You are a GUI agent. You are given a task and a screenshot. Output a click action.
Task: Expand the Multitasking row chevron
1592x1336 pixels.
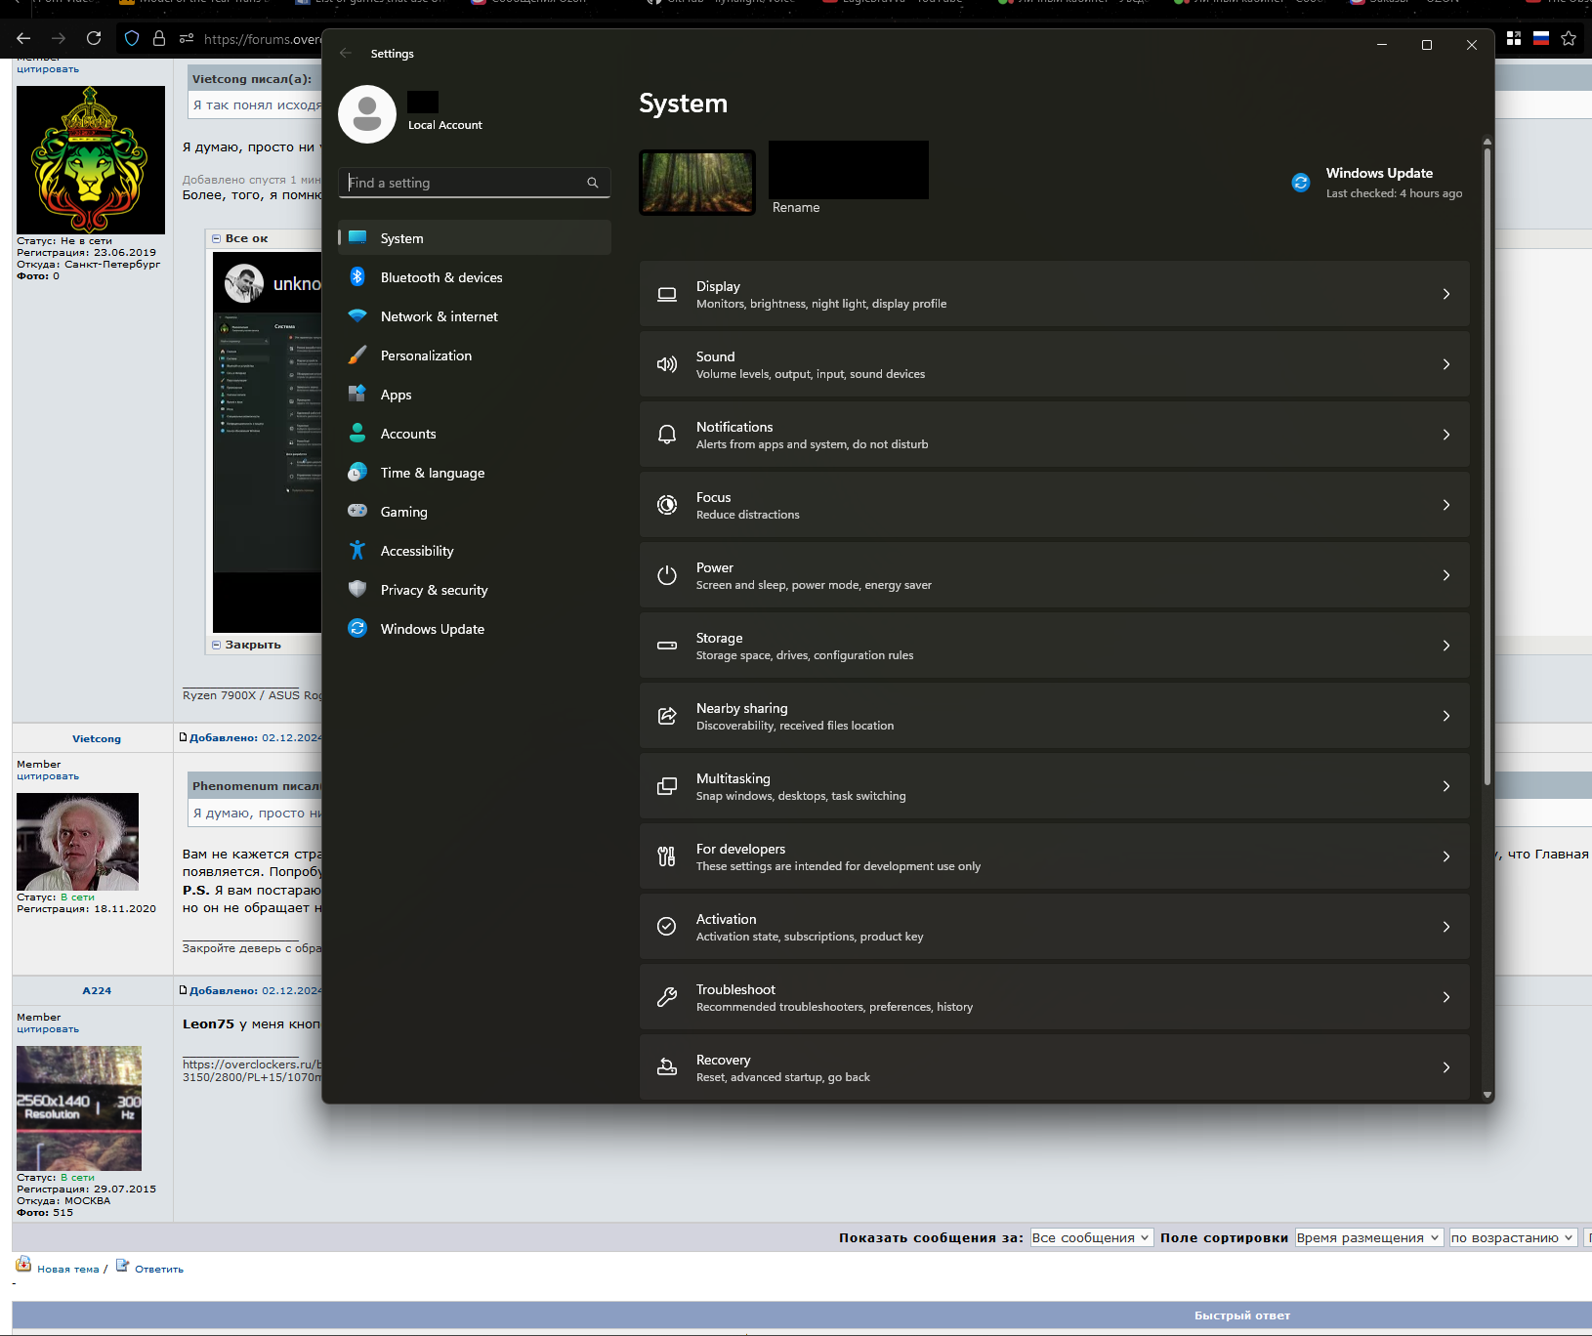(1446, 786)
